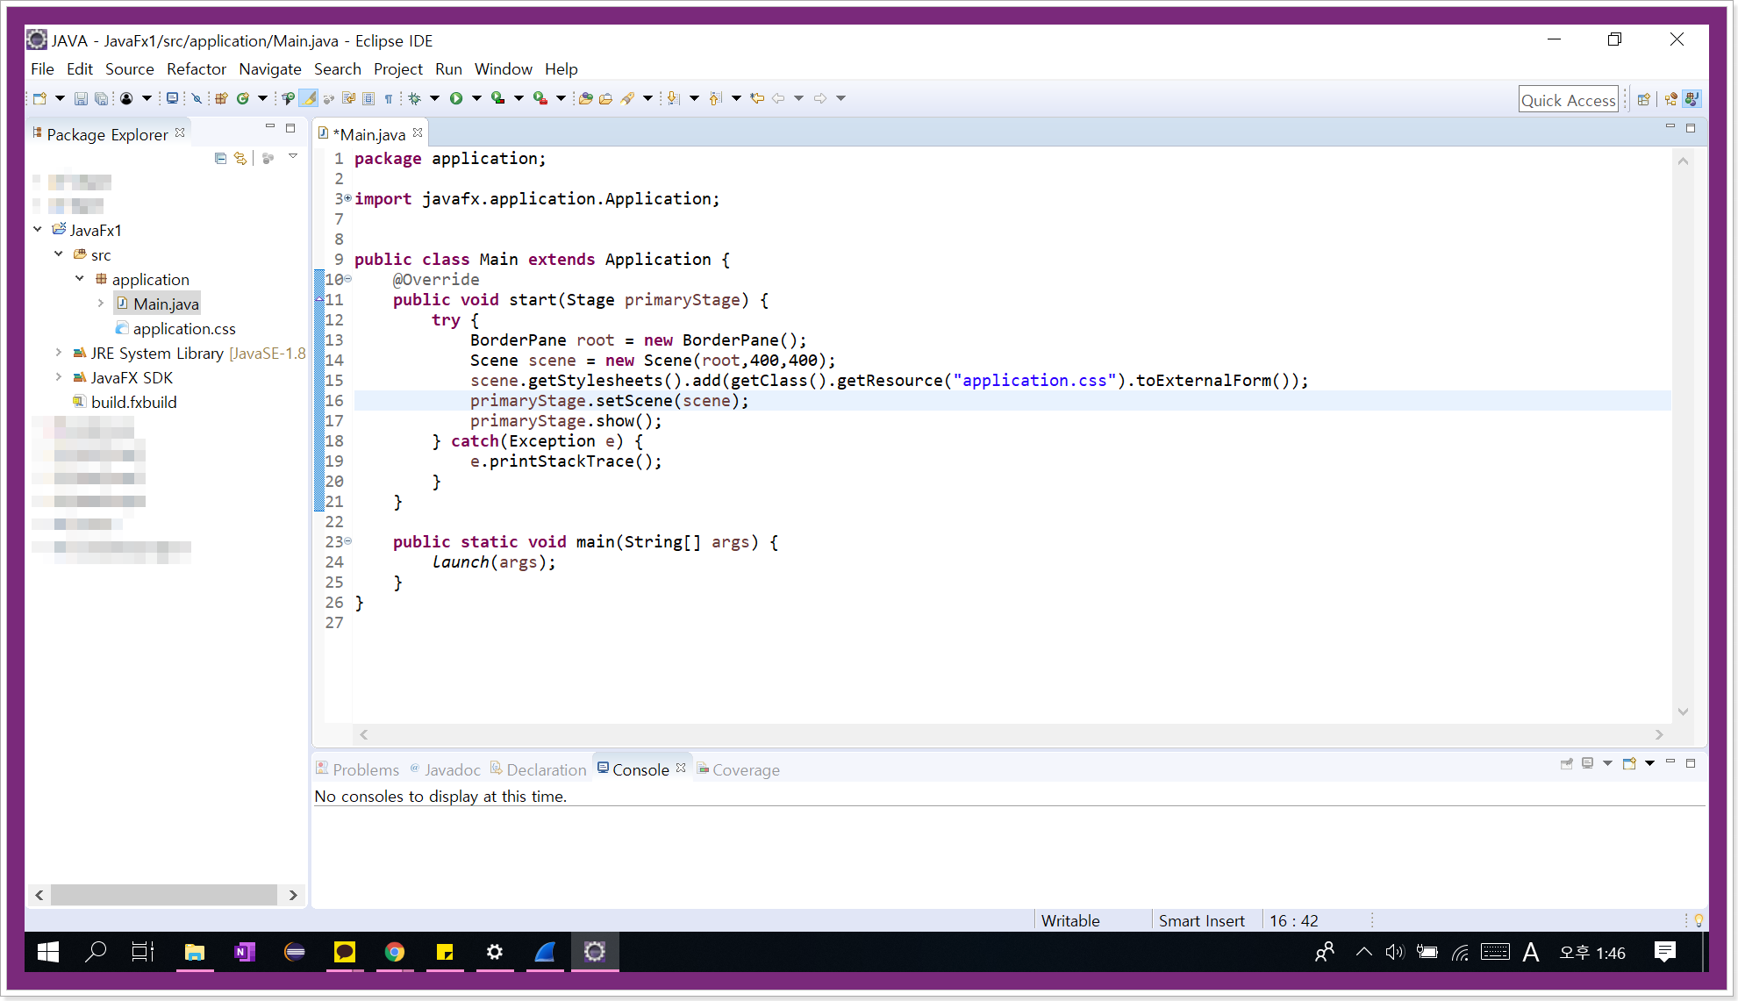Screen dimensions: 1738x1001
Task: Click the Open Task folder icon
Action: (x=605, y=98)
